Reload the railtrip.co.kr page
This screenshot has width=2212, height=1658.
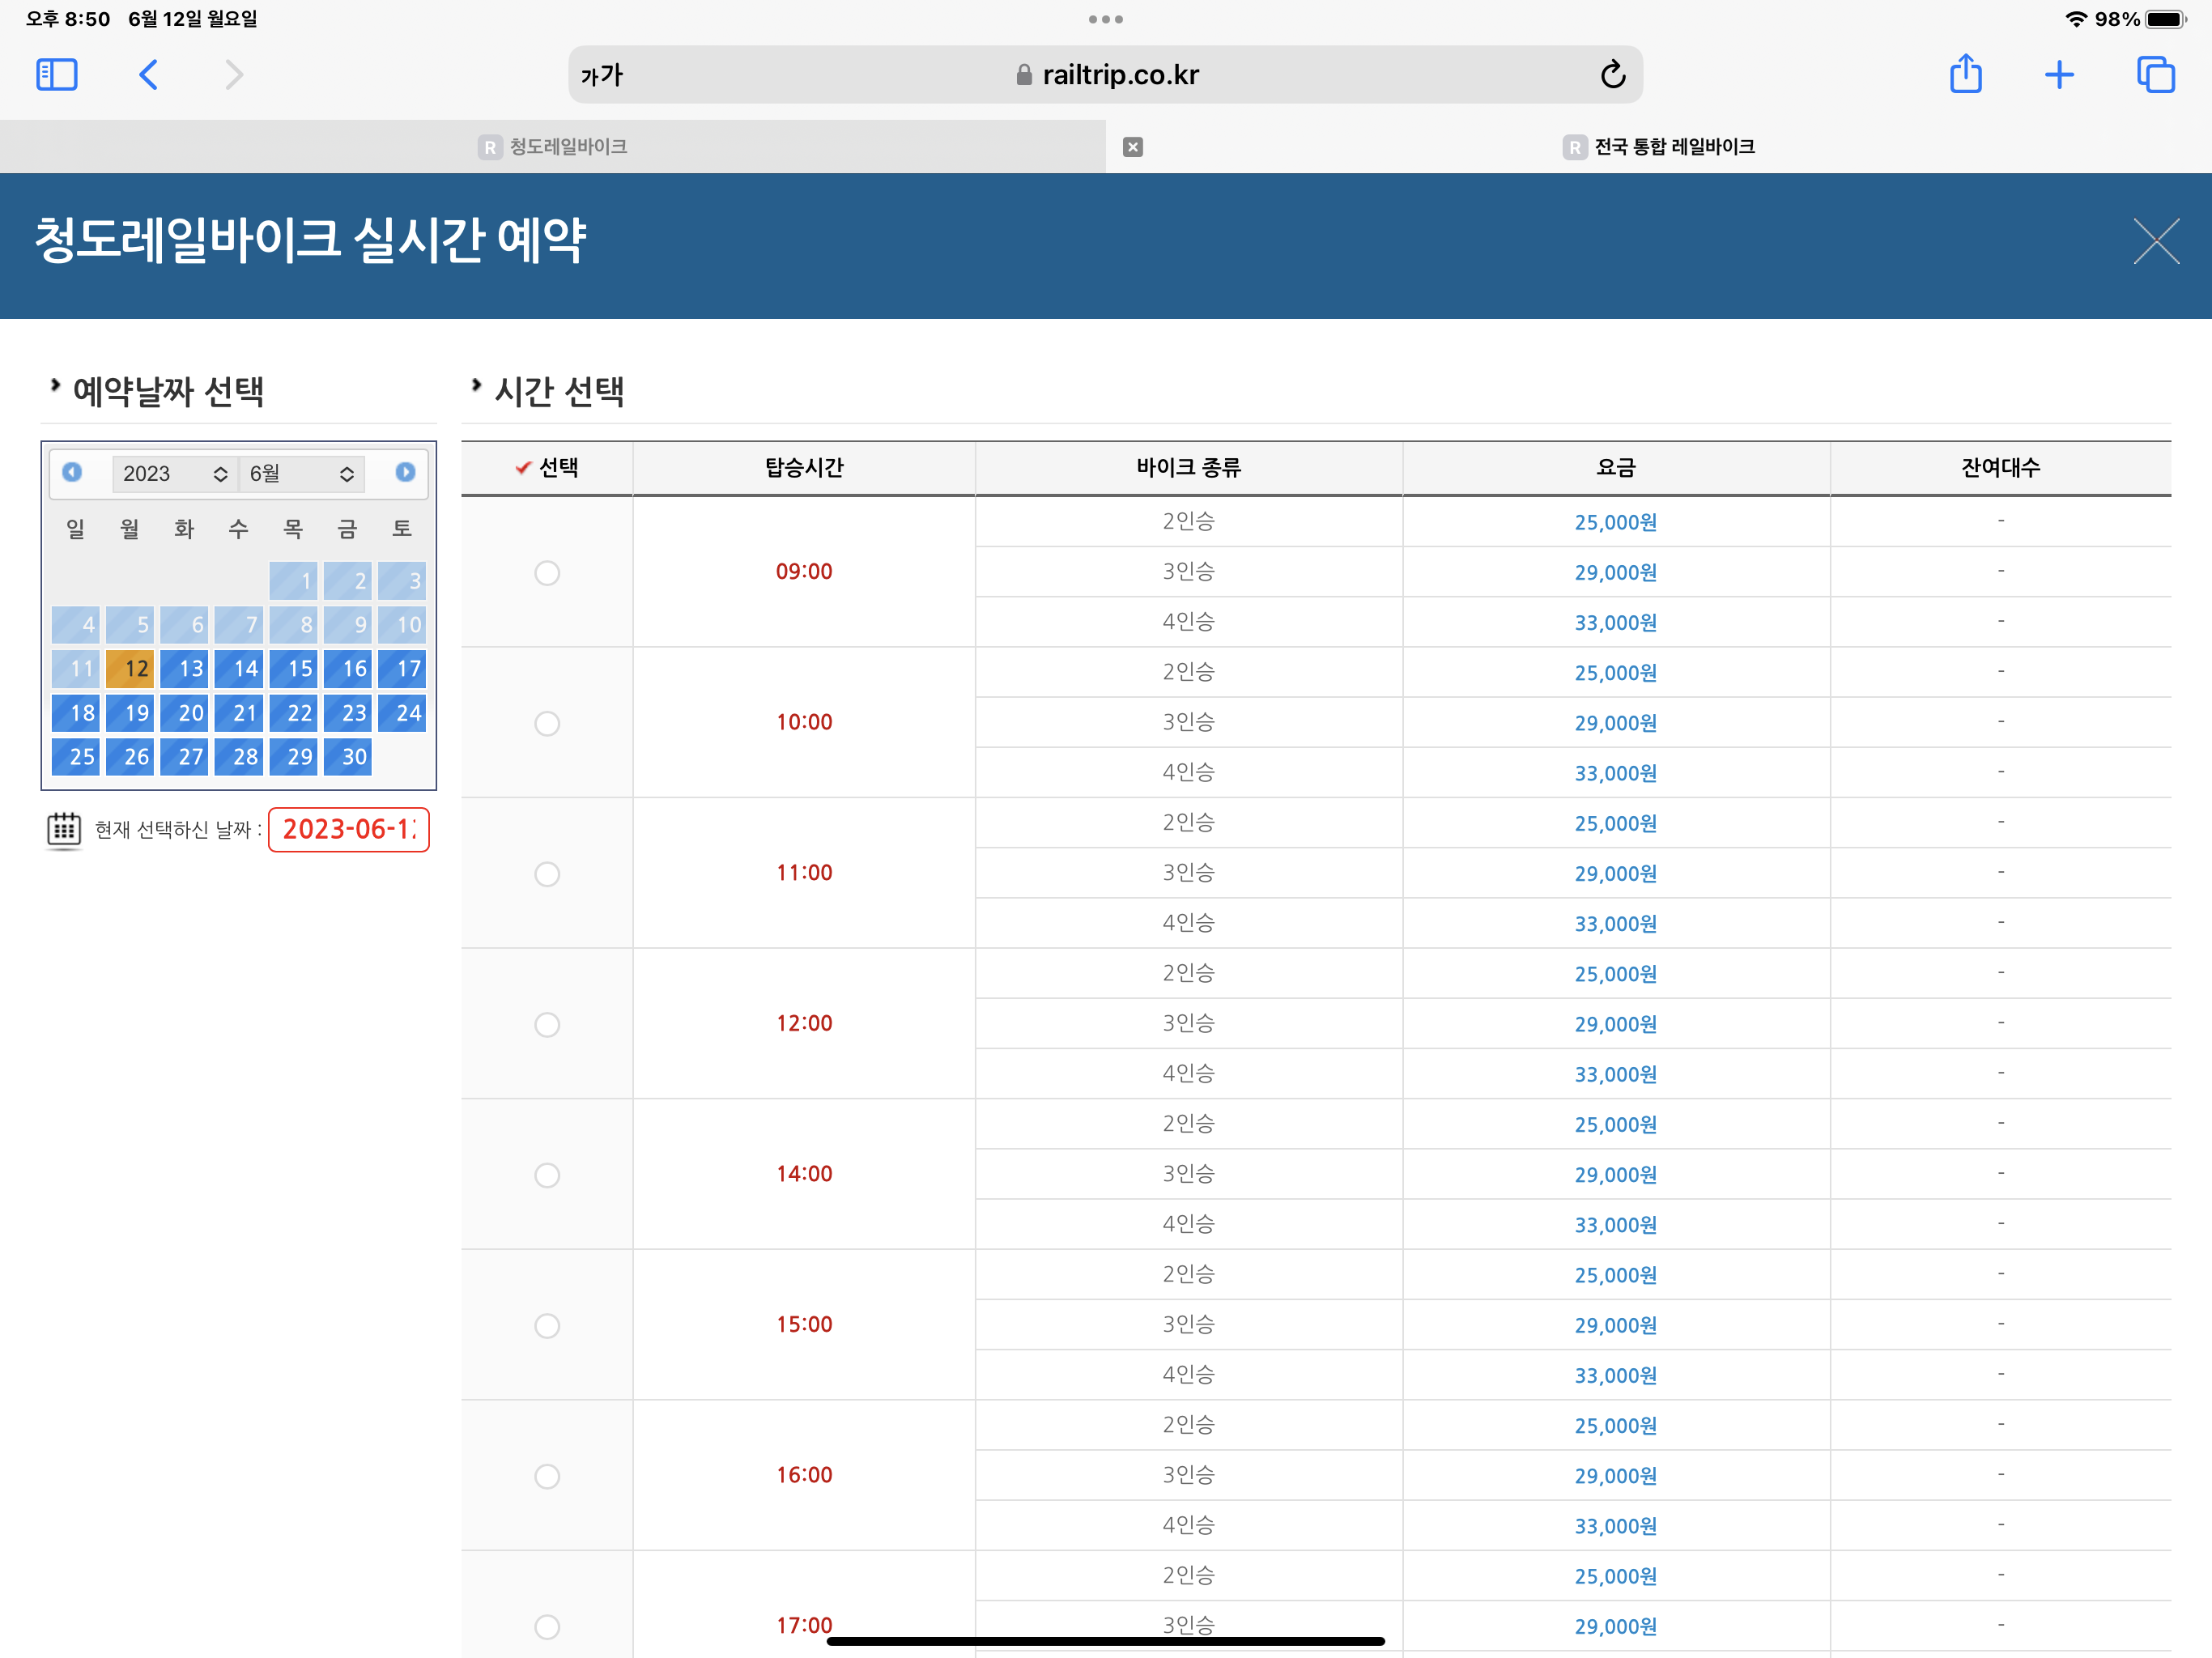click(1612, 75)
